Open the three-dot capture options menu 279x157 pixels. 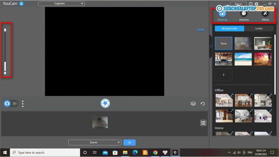23,104
